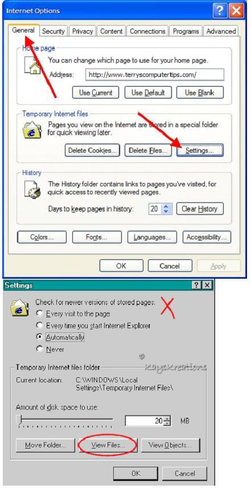Screen dimensions: 251x497
Task: Click the home page Address field
Action: pos(155,75)
